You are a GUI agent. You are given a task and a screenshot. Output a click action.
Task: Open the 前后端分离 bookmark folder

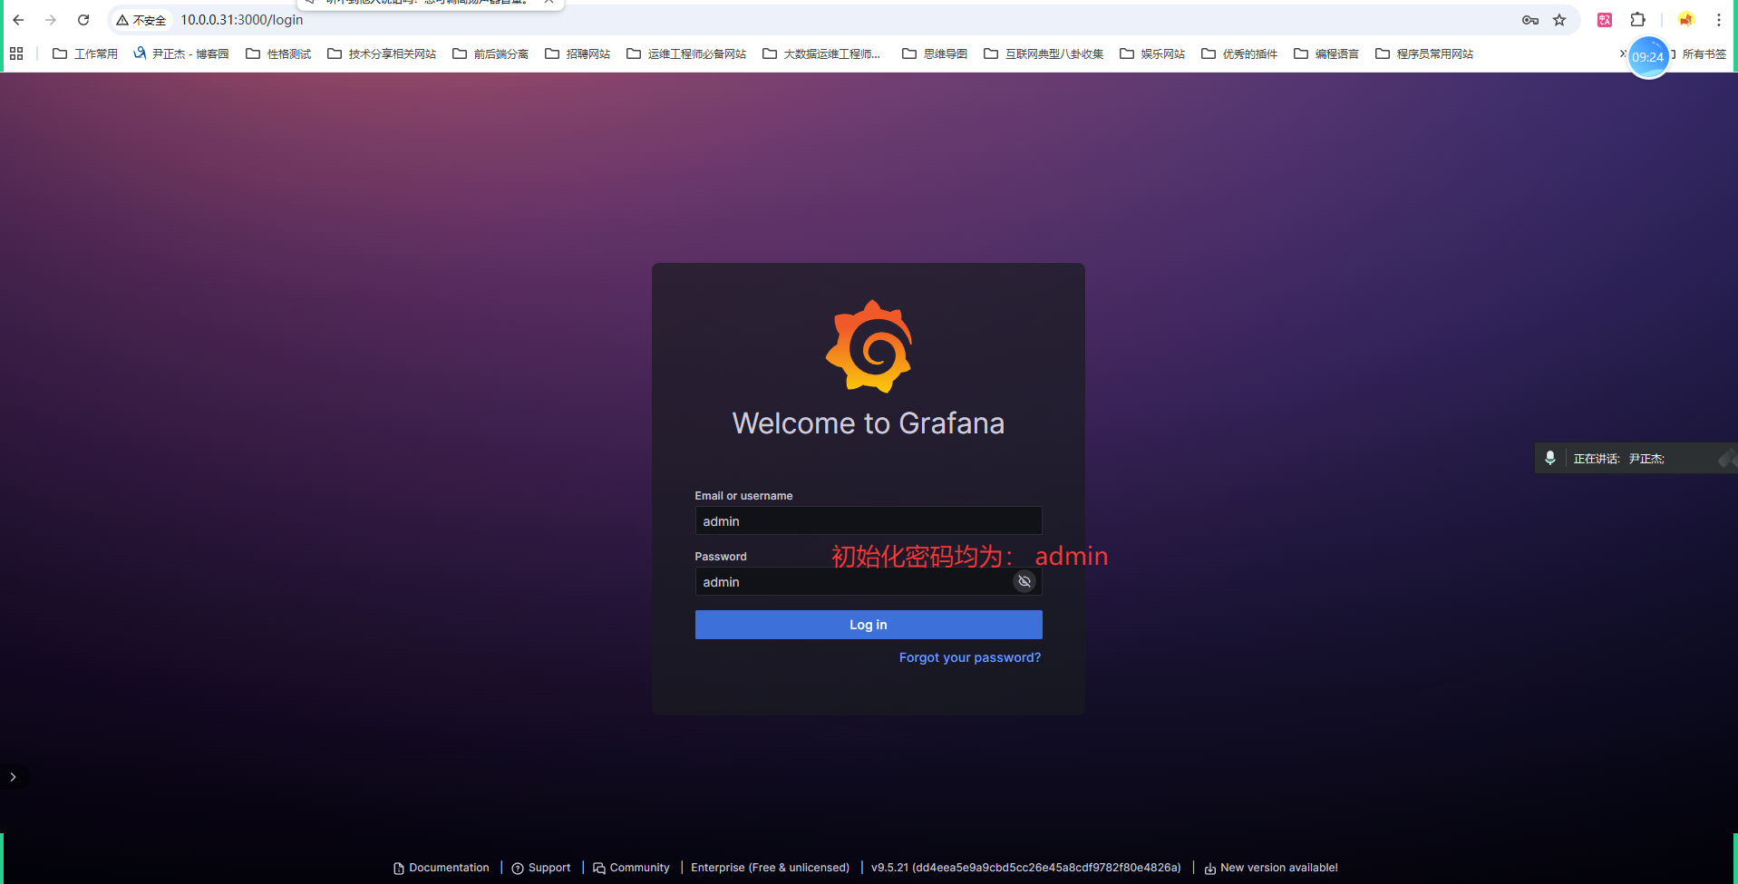(490, 53)
